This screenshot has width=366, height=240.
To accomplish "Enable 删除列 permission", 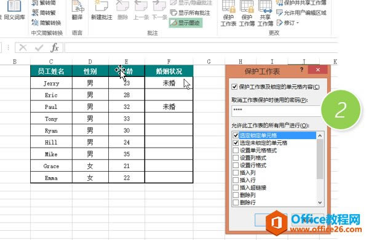I will (236, 195).
